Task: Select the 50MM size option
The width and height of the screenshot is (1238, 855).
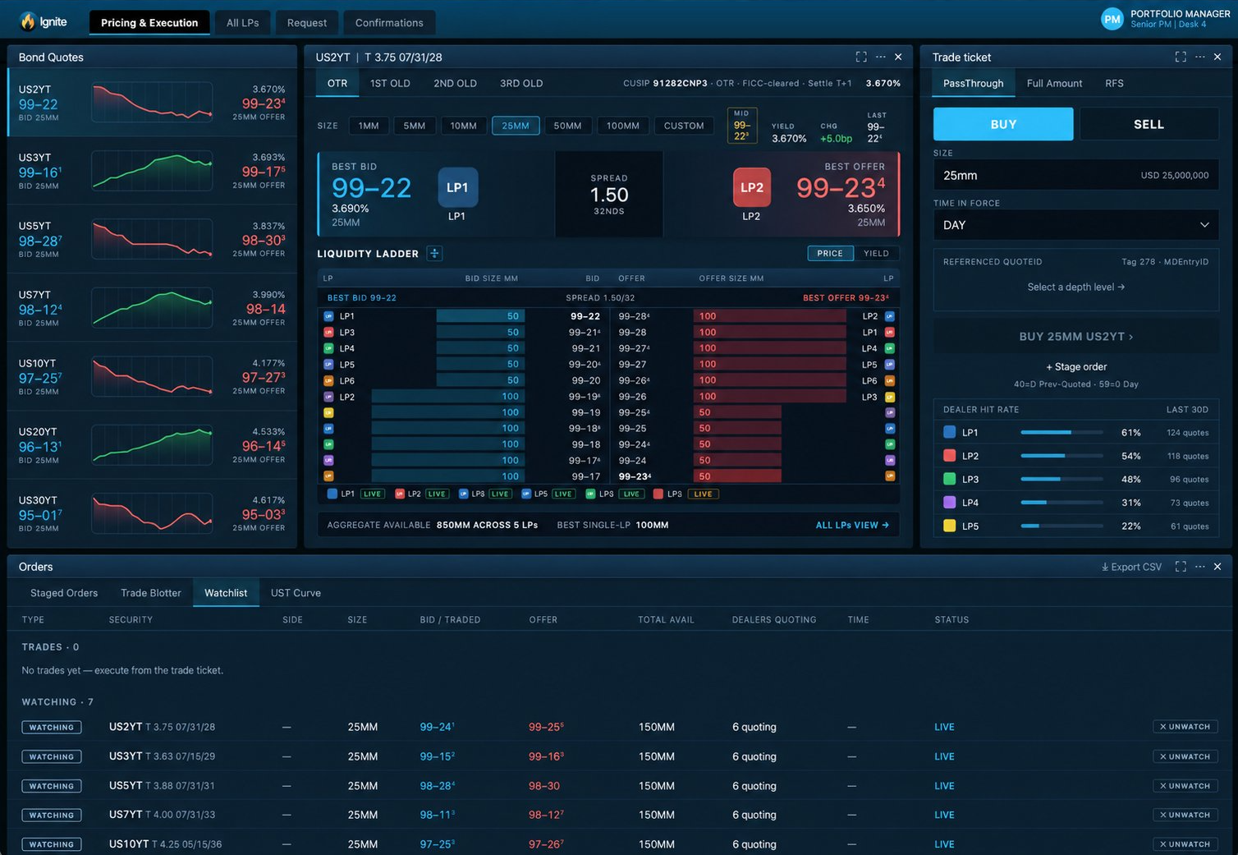Action: pyautogui.click(x=567, y=126)
